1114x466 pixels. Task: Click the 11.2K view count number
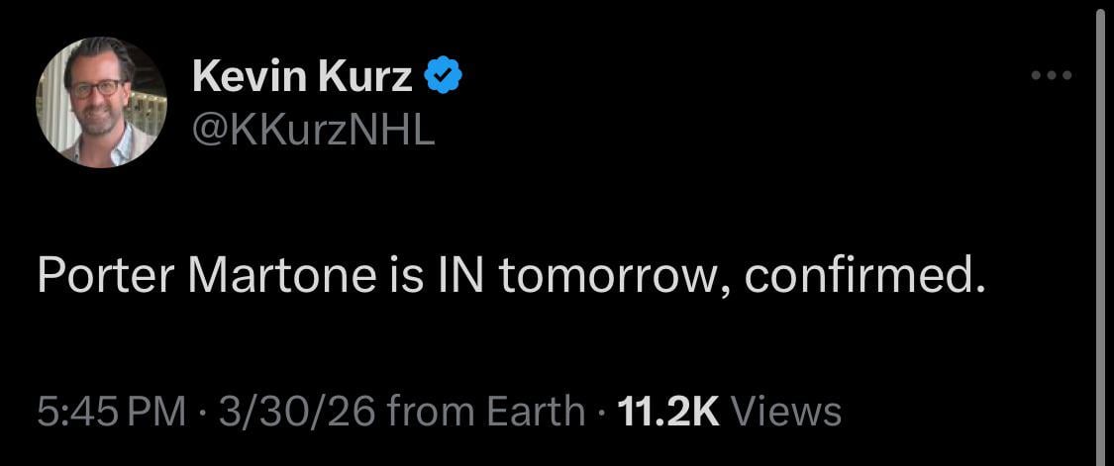pyautogui.click(x=667, y=412)
